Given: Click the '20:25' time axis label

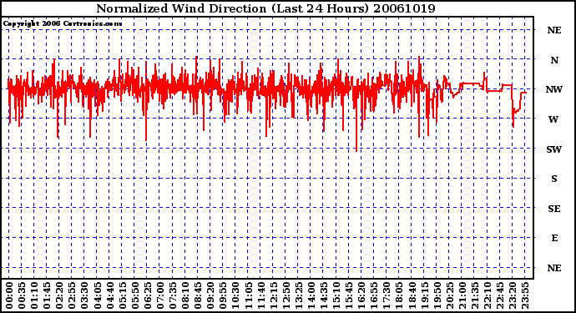Looking at the screenshot, I should click(450, 295).
